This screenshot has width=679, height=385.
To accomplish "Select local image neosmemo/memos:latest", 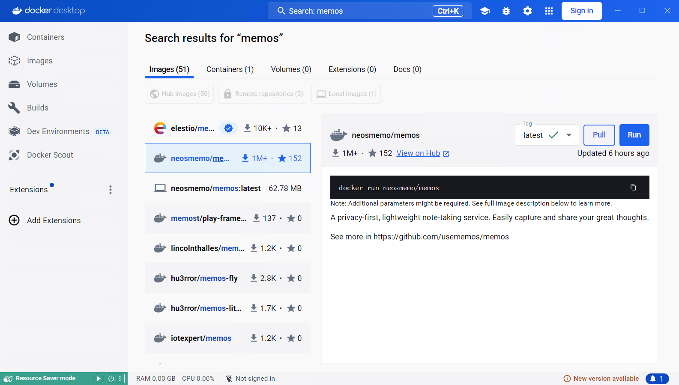I will pyautogui.click(x=227, y=188).
